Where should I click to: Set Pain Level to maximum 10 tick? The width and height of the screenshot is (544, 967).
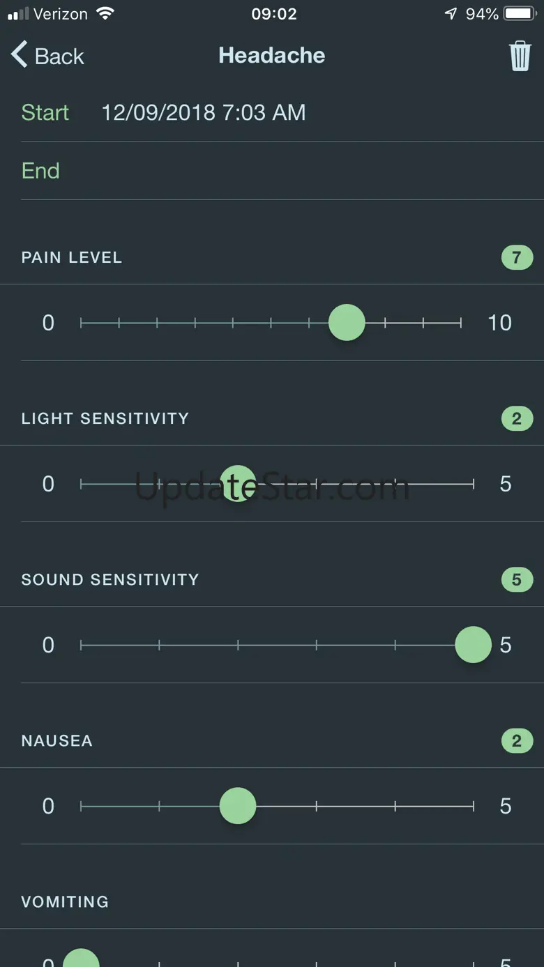460,323
